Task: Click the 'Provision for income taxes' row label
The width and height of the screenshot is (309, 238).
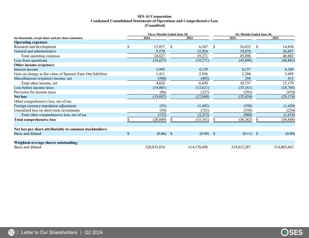Action: 35,92
